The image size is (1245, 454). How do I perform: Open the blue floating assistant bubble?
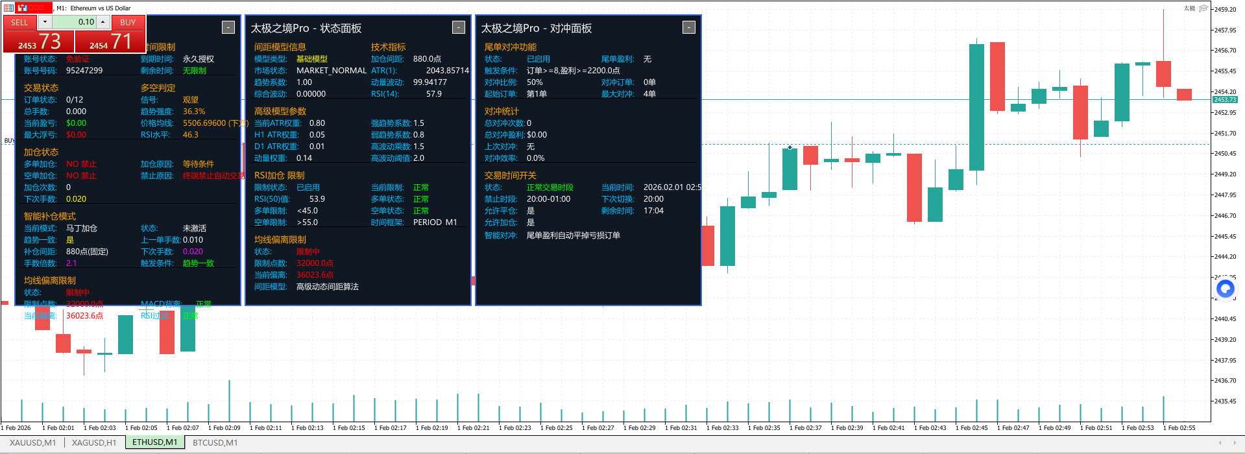(x=1225, y=289)
